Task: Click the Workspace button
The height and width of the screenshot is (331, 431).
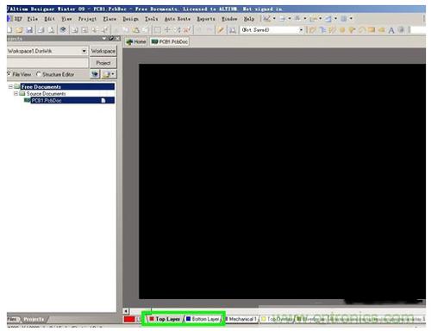Action: point(103,51)
